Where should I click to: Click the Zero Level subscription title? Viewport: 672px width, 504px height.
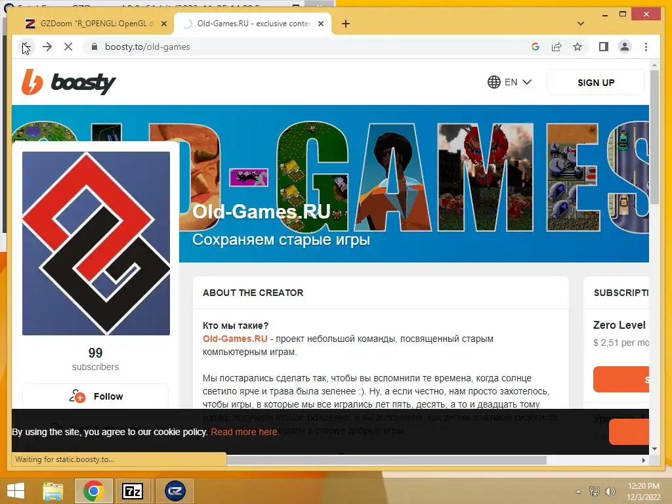(619, 325)
